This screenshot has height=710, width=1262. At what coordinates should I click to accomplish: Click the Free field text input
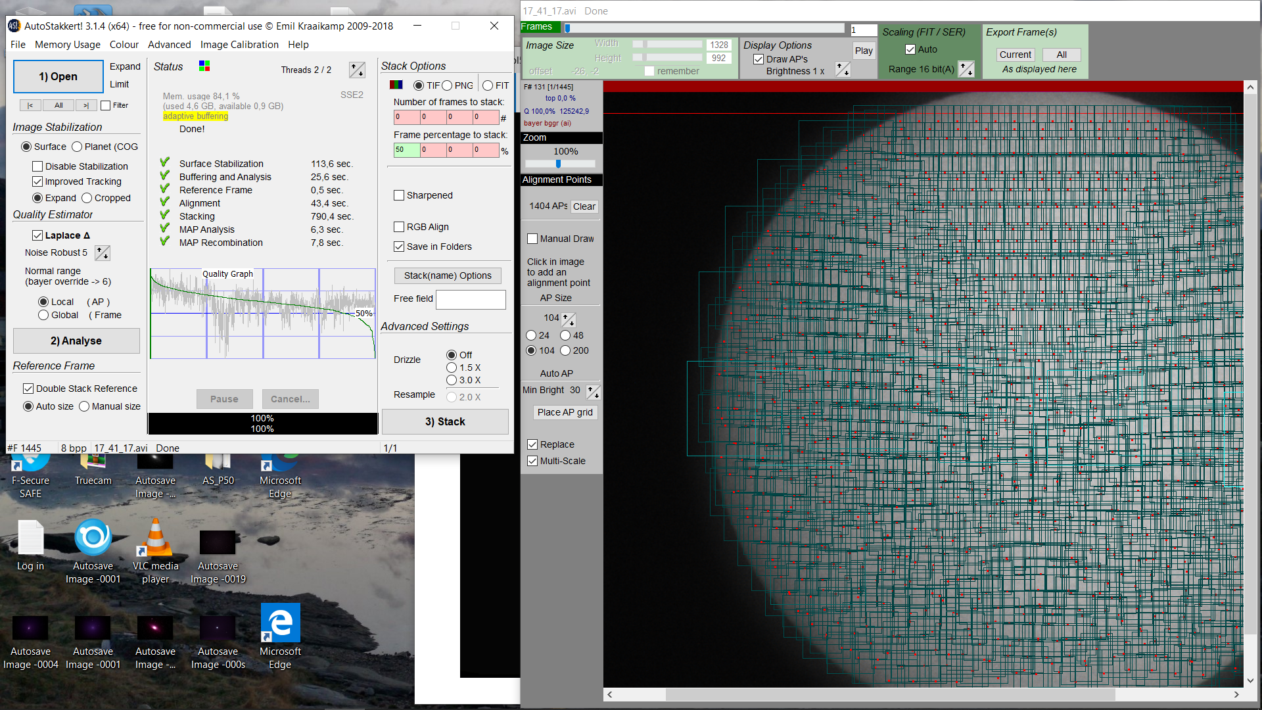pyautogui.click(x=471, y=299)
